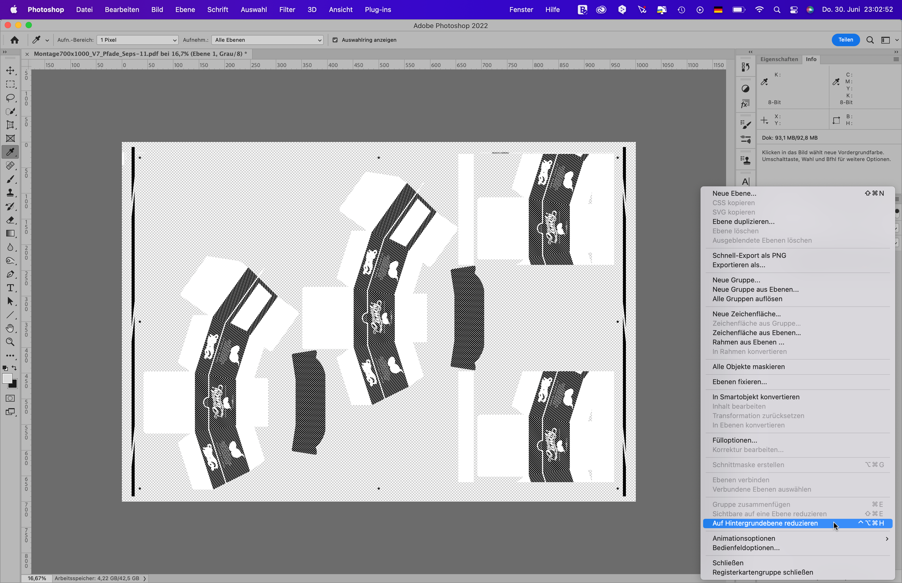The width and height of the screenshot is (902, 583).
Task: Toggle Quick Mask mode
Action: [x=10, y=398]
